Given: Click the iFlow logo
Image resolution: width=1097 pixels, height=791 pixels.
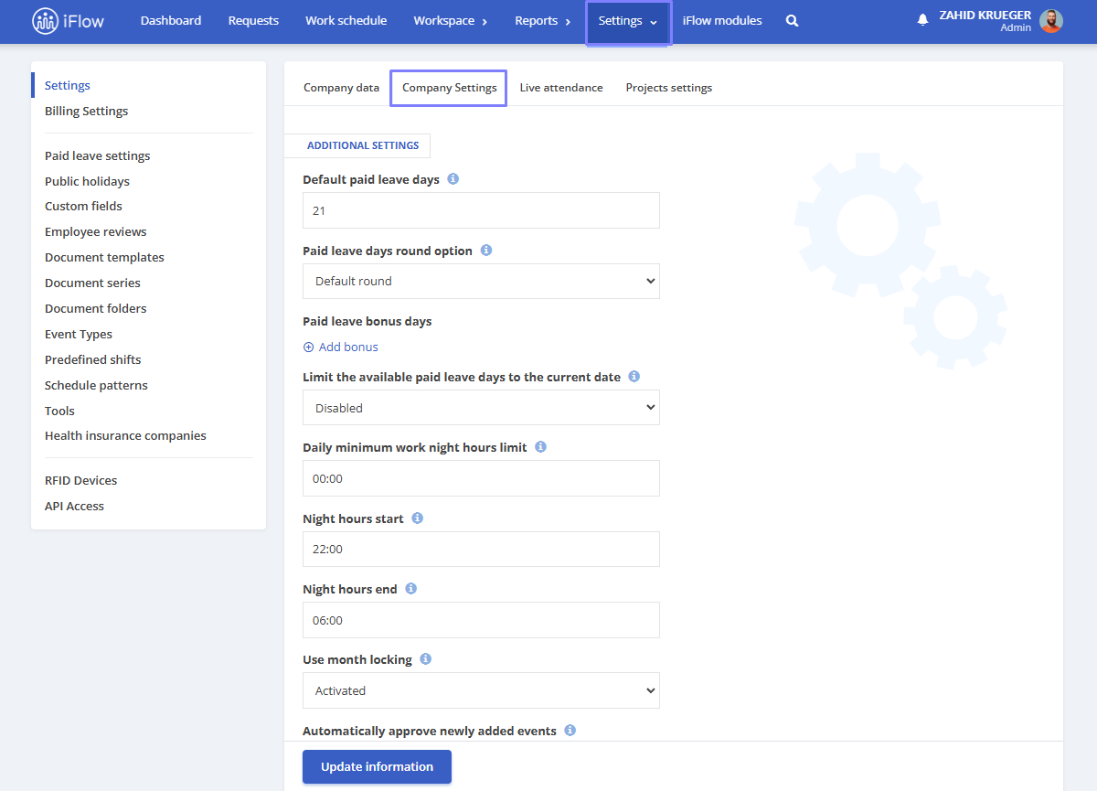Looking at the screenshot, I should pos(68,20).
